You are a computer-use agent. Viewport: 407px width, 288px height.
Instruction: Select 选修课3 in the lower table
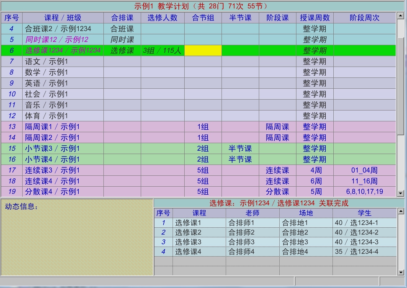(199, 242)
